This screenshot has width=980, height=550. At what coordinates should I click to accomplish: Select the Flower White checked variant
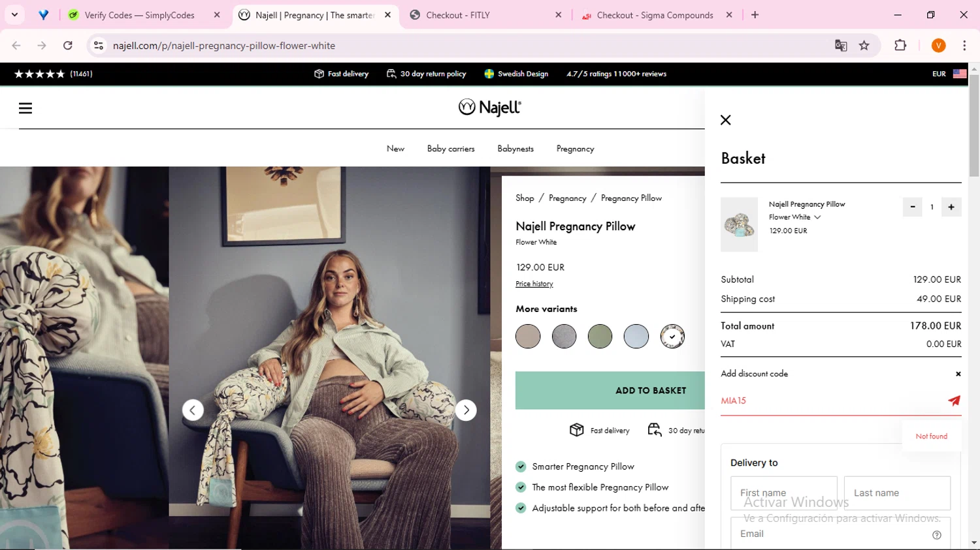[x=672, y=337]
